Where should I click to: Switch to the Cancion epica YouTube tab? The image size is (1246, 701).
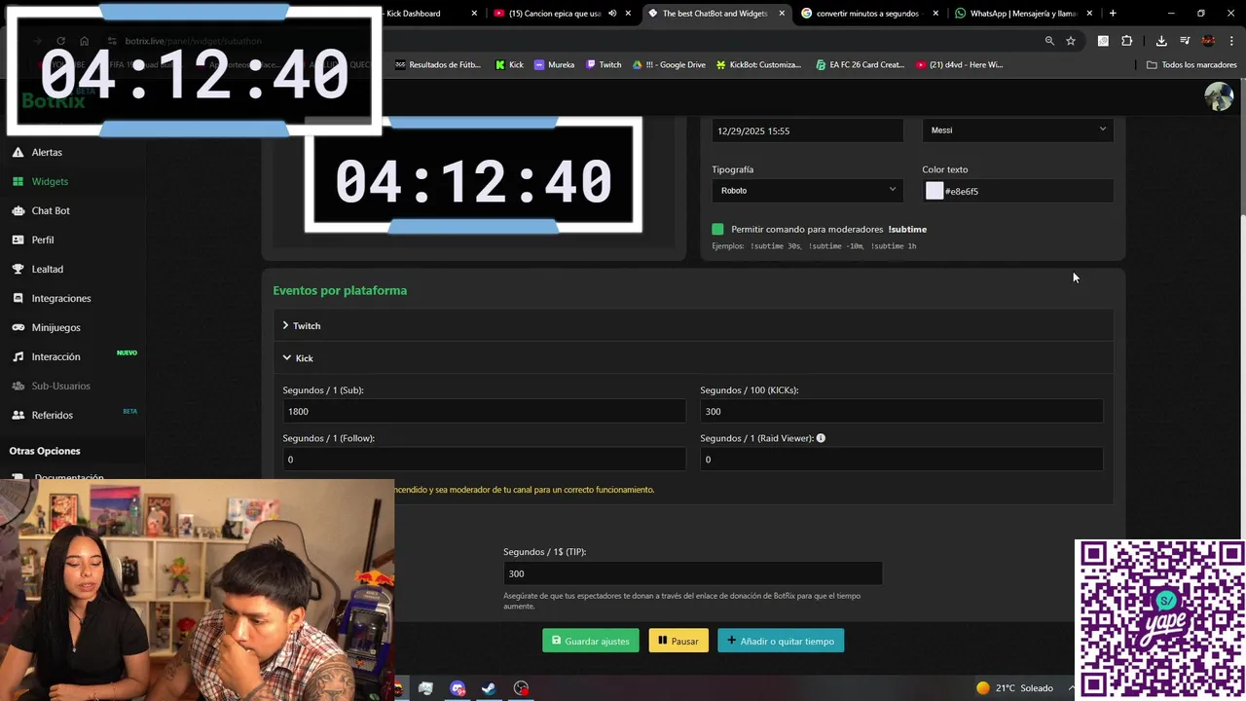coord(562,14)
